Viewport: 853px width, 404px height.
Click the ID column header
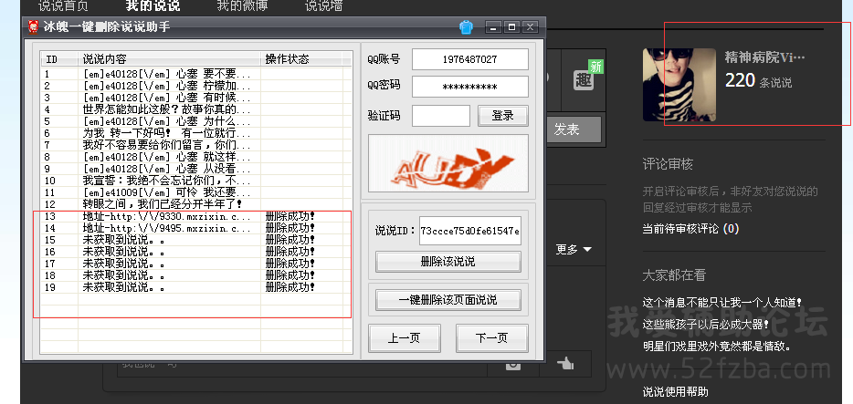point(59,59)
